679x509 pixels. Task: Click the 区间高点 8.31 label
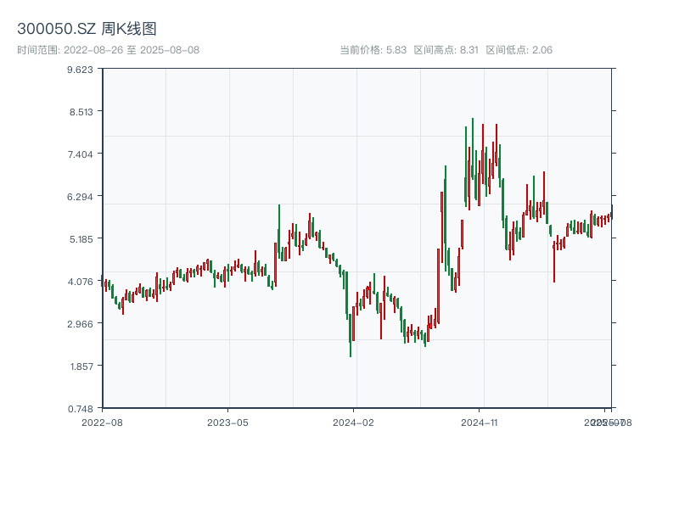coord(446,50)
